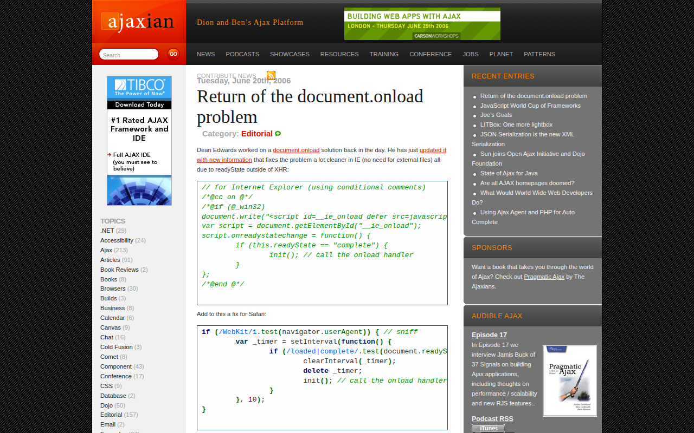
Task: Open the article title Return of the document.onload problem
Action: click(x=310, y=106)
